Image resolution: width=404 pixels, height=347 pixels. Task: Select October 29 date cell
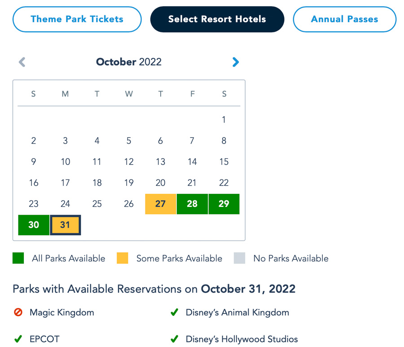224,204
